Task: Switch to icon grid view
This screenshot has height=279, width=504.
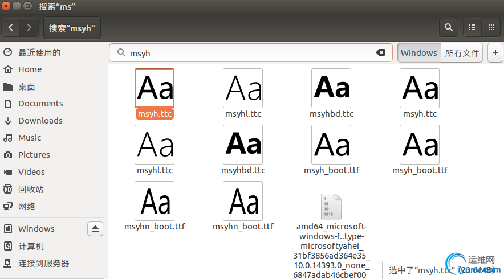Action: click(x=491, y=27)
